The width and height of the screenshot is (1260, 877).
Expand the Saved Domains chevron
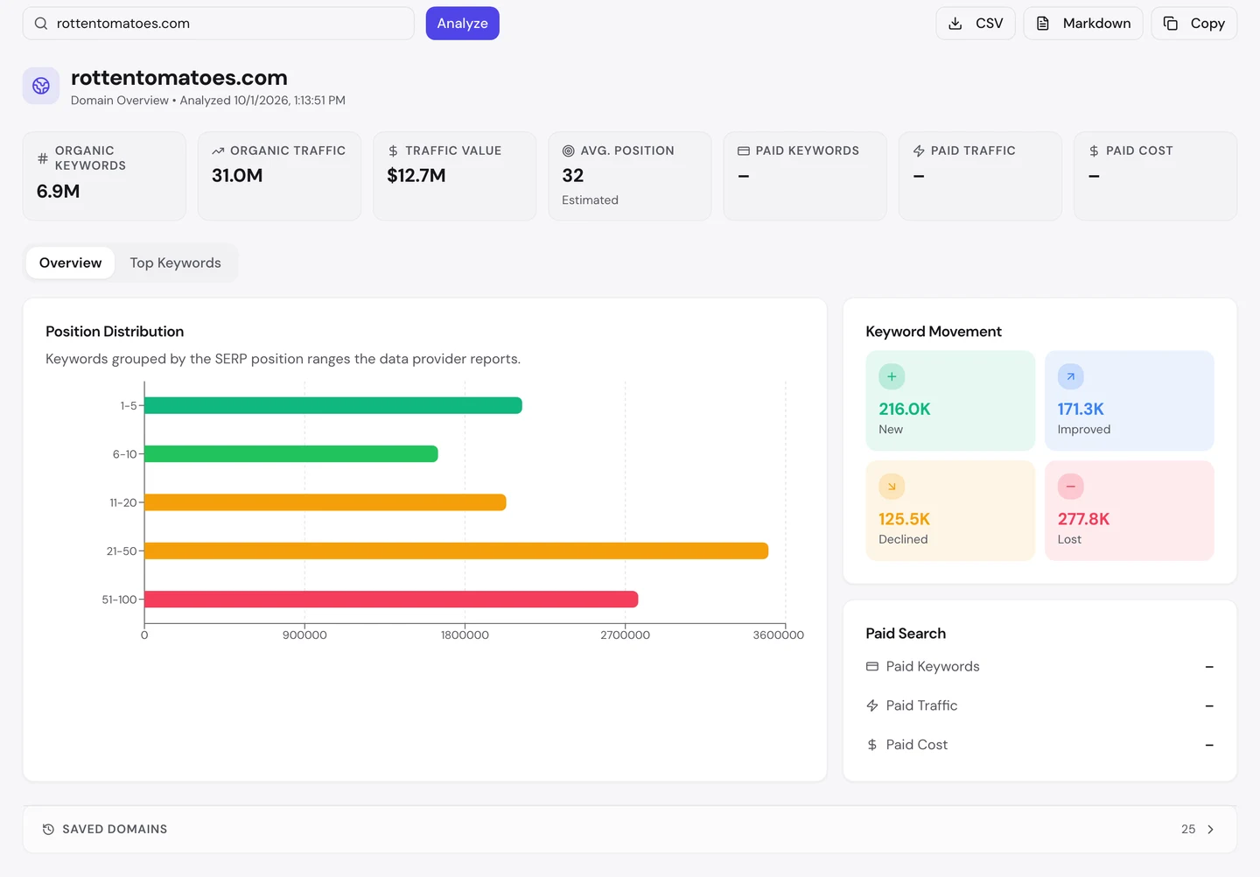pos(1211,829)
